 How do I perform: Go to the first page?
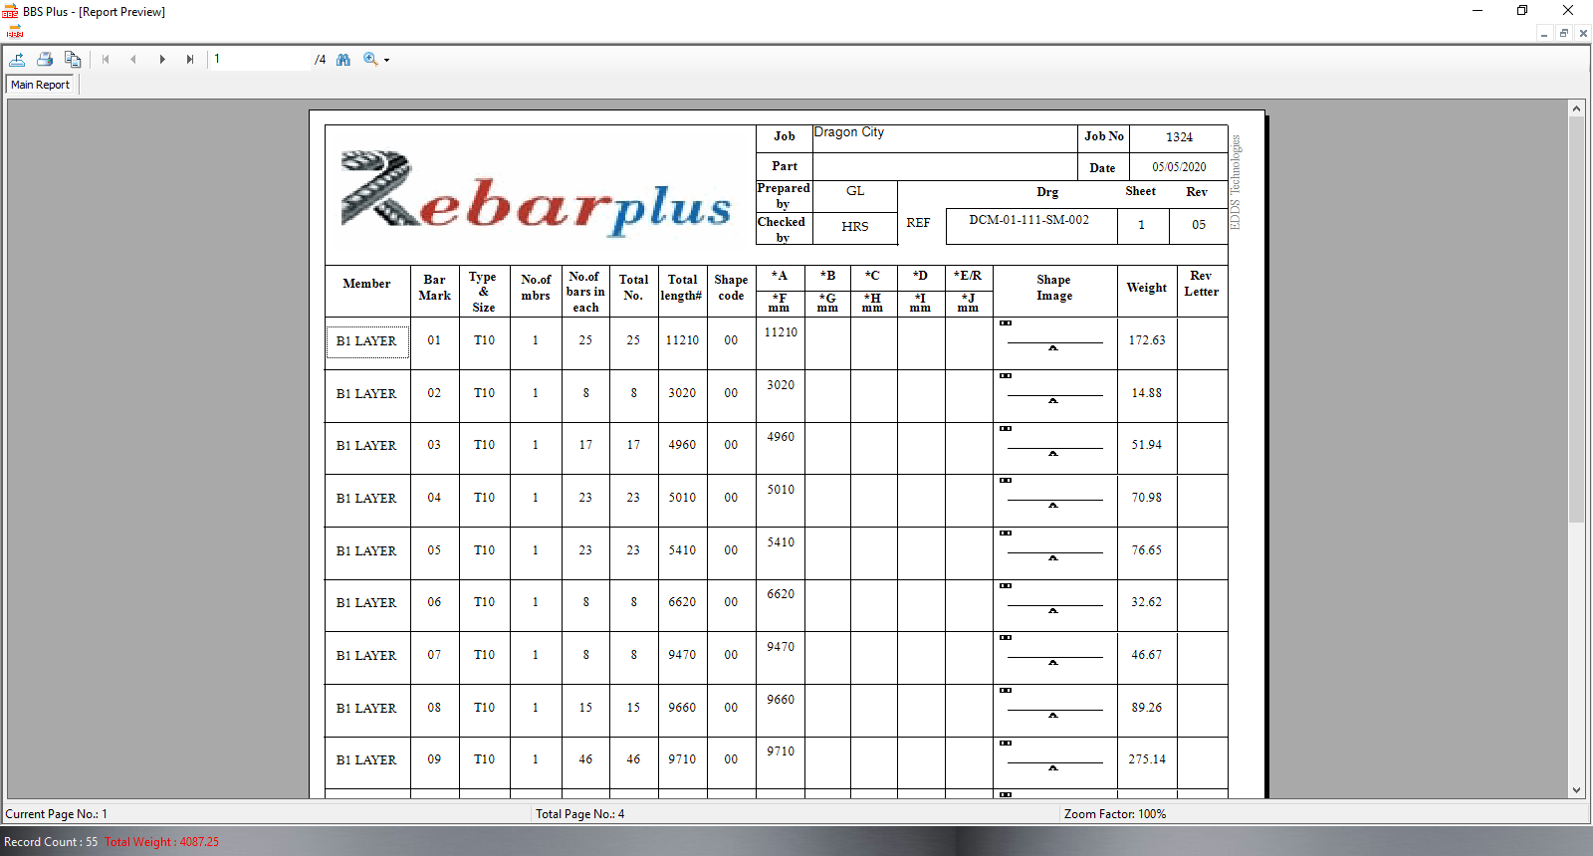click(x=106, y=60)
